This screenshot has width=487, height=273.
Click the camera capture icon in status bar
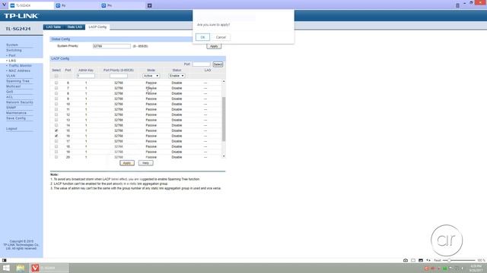click(x=406, y=260)
